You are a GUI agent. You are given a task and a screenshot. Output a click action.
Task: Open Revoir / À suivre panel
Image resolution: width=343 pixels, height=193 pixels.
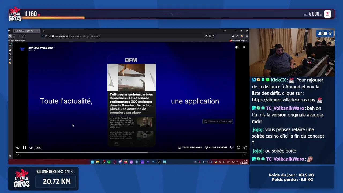pyautogui.click(x=216, y=147)
